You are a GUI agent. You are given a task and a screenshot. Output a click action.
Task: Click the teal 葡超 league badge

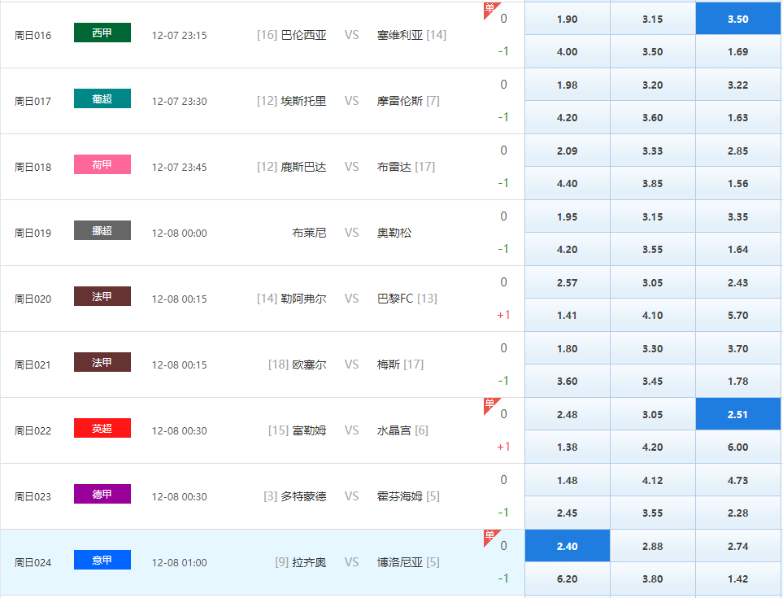pyautogui.click(x=102, y=98)
